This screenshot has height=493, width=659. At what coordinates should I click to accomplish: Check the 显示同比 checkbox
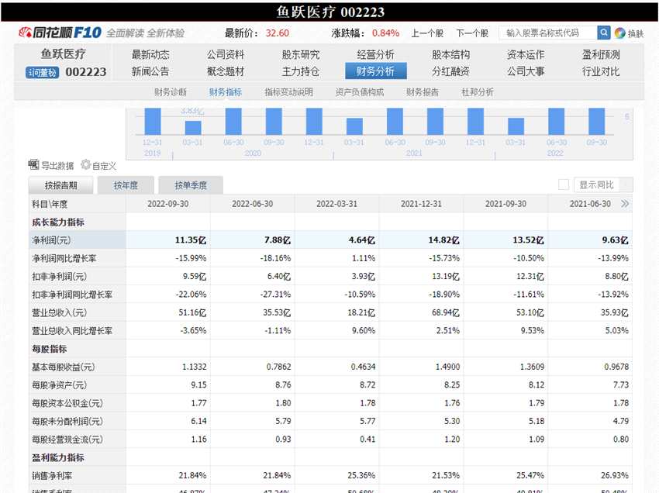(x=564, y=184)
